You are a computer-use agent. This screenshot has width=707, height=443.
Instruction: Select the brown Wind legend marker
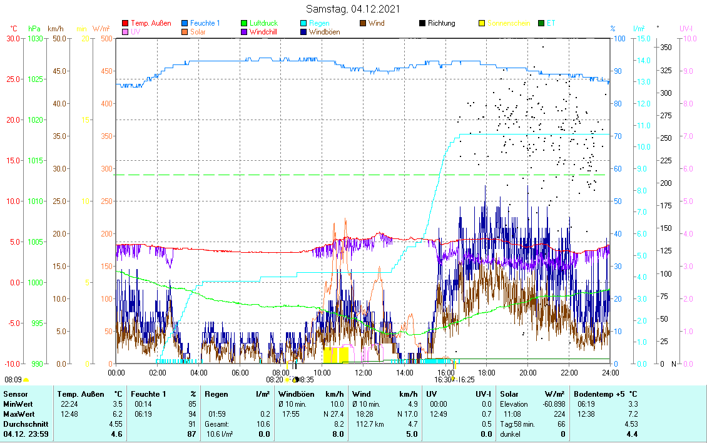(x=363, y=23)
